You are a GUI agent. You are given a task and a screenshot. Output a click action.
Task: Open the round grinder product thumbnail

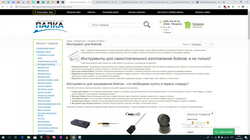point(164,123)
